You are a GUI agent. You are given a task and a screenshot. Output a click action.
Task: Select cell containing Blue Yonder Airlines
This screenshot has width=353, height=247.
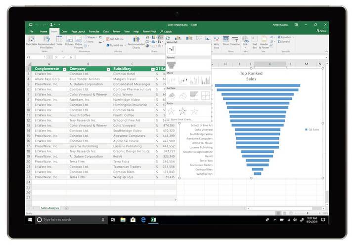pyautogui.click(x=88, y=79)
